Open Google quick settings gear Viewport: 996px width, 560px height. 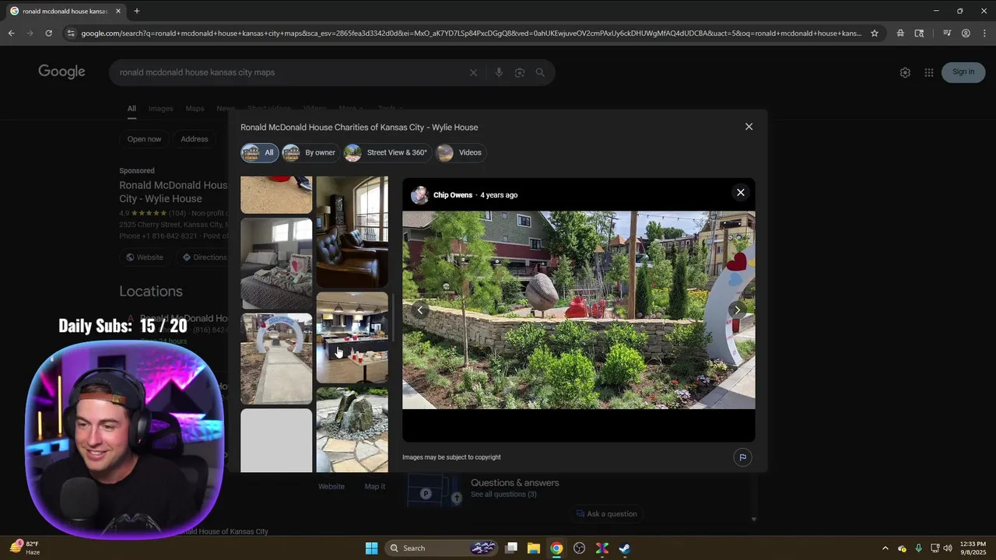coord(905,72)
